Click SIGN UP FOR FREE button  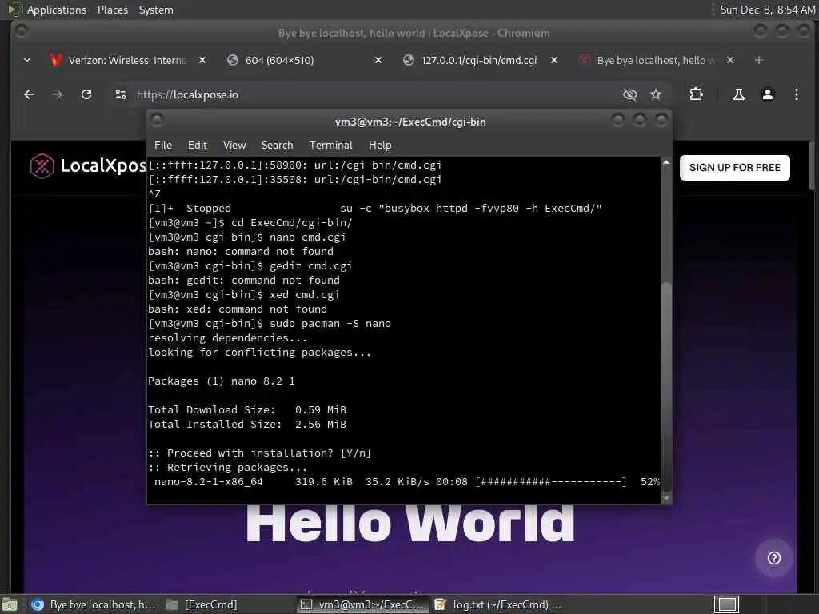pos(734,168)
